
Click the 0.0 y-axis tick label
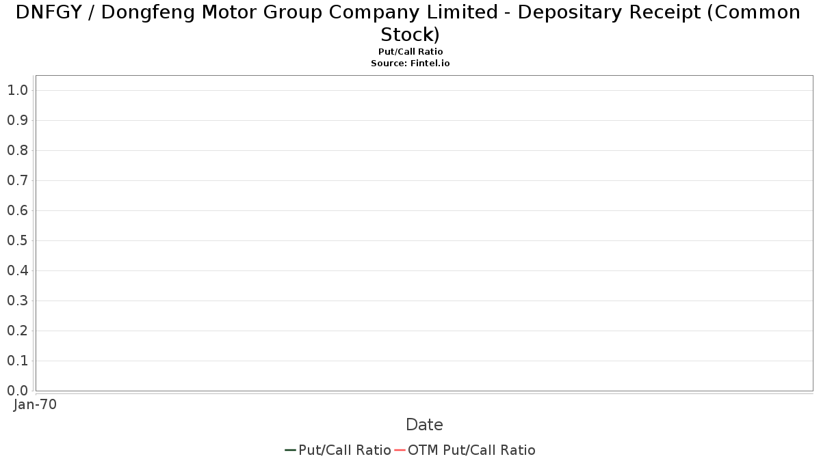click(18, 391)
